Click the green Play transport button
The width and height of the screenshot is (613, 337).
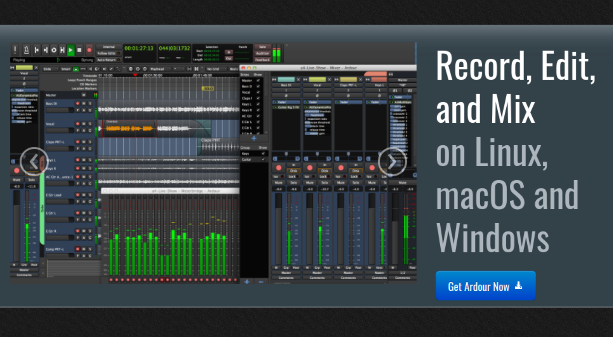[x=71, y=50]
